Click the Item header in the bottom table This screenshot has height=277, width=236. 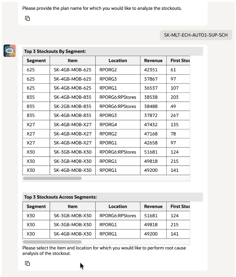(72, 206)
